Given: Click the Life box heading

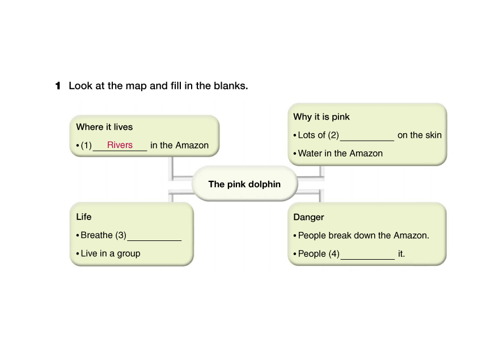Looking at the screenshot, I should pos(83,217).
